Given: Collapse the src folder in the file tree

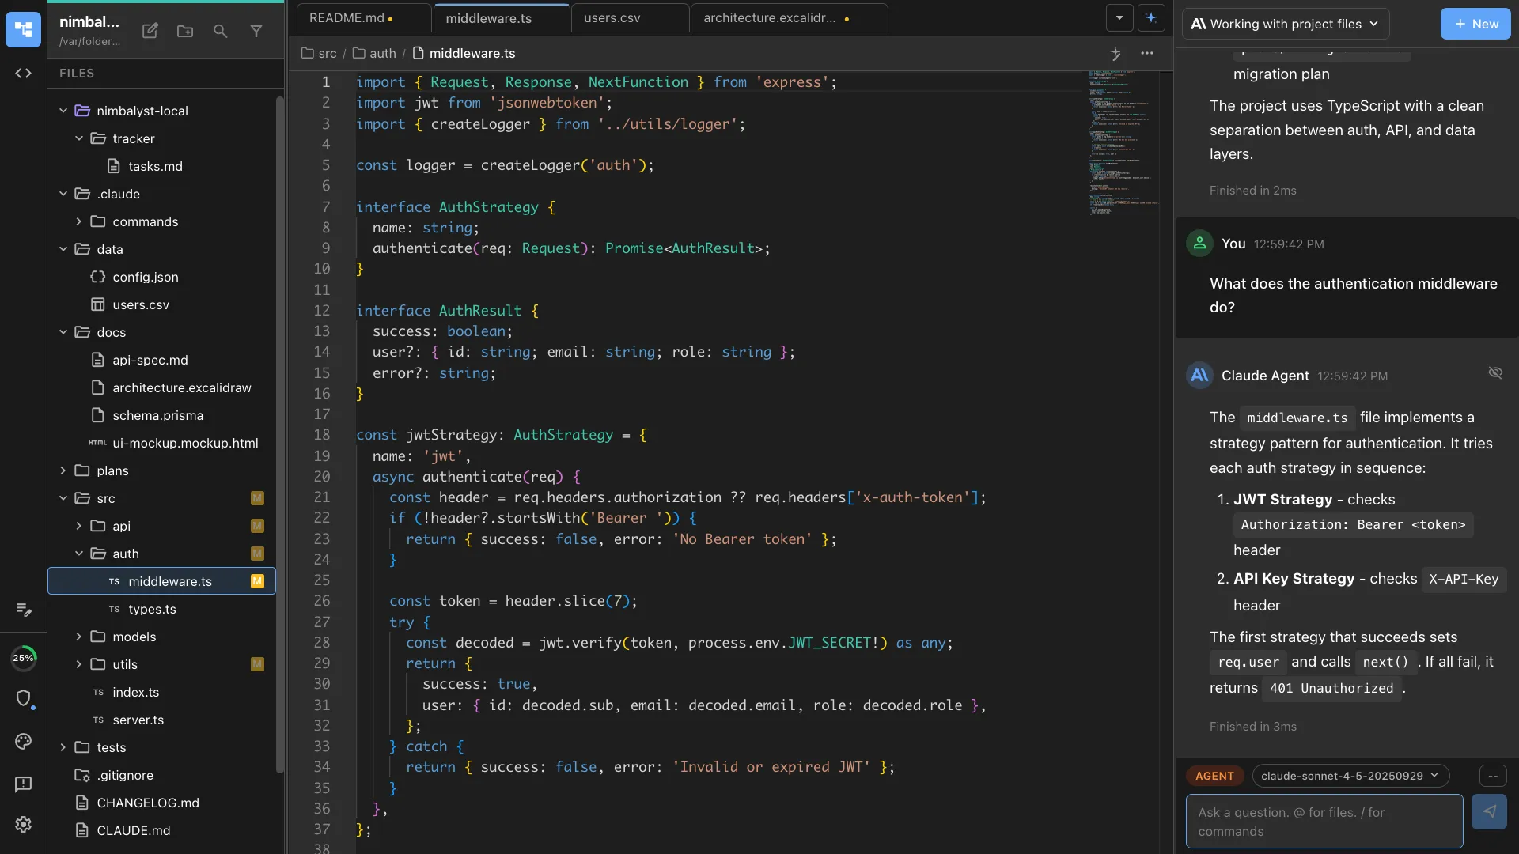Looking at the screenshot, I should [x=63, y=498].
